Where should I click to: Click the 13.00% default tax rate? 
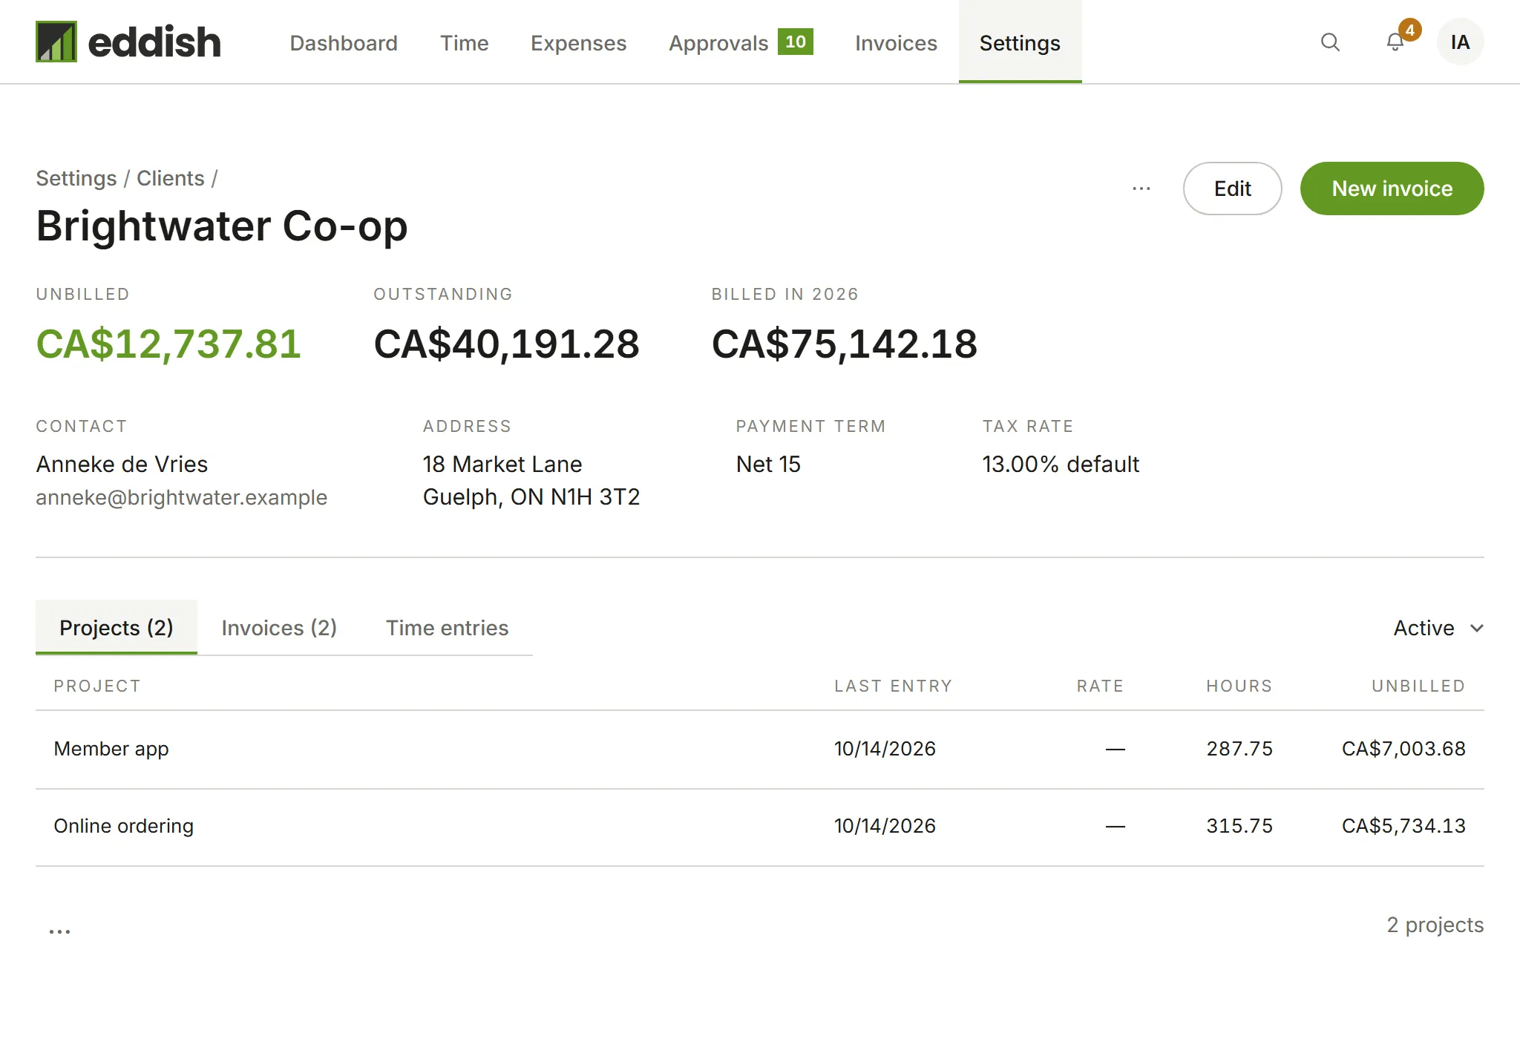1061,465
